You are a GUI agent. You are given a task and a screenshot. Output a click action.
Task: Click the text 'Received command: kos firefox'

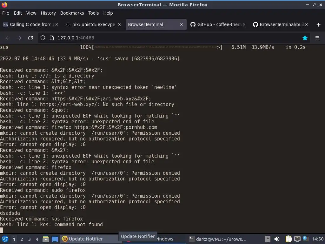coord(41,219)
